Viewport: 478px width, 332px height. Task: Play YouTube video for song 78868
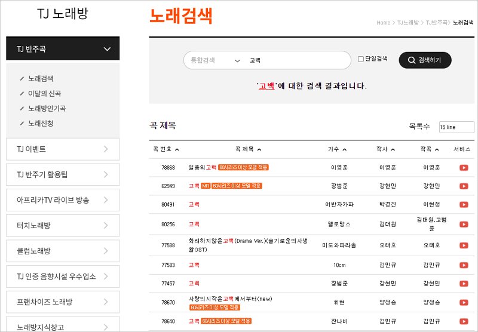(463, 168)
